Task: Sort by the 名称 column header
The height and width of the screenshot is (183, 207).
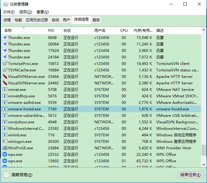Action: tap(24, 31)
